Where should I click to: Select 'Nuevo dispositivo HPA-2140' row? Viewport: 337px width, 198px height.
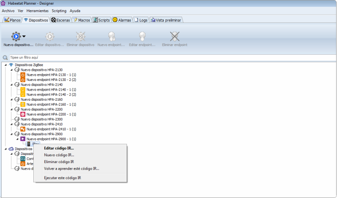(x=41, y=85)
